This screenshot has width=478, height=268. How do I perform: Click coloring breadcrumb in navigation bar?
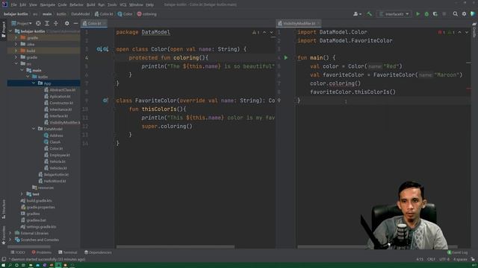tap(147, 14)
